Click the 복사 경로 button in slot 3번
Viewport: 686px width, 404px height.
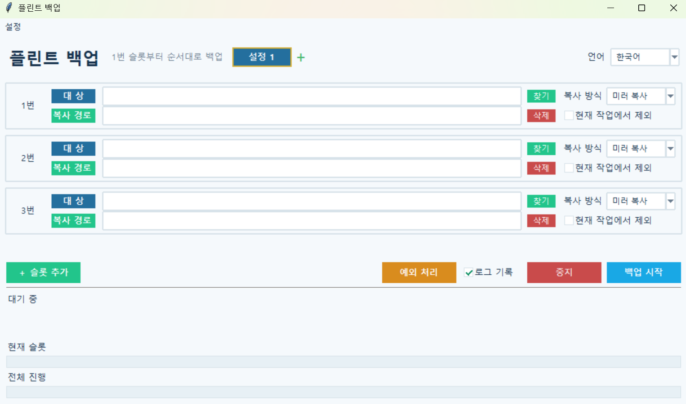[x=73, y=220]
